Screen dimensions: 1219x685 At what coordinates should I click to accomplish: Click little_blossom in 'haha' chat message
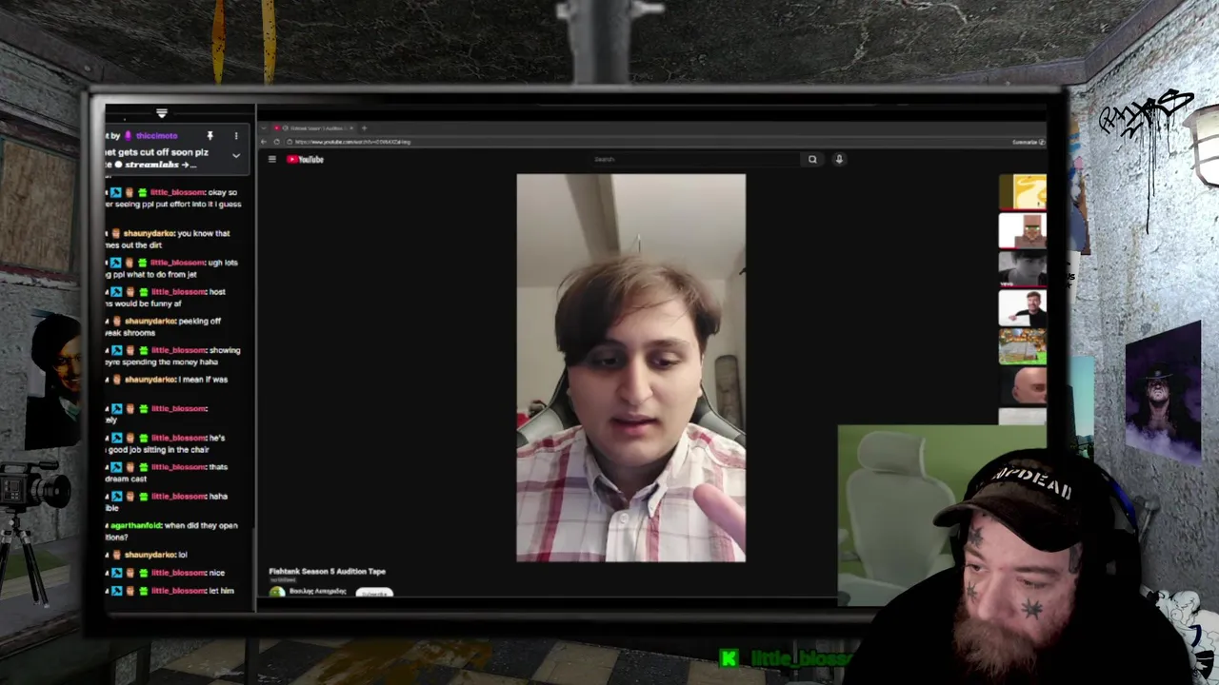coord(178,497)
